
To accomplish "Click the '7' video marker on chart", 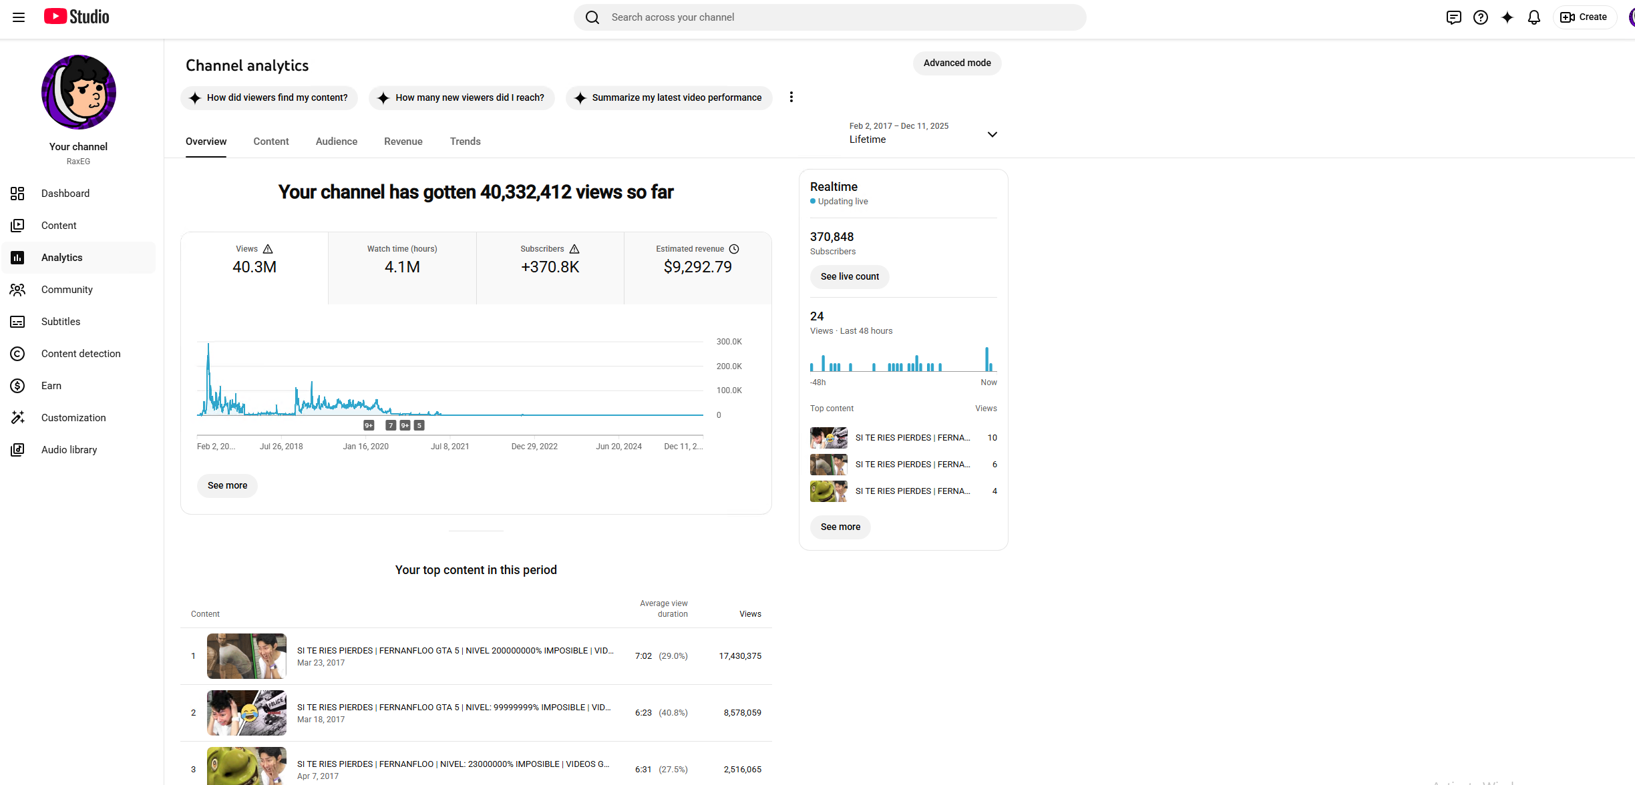I will [x=391, y=426].
